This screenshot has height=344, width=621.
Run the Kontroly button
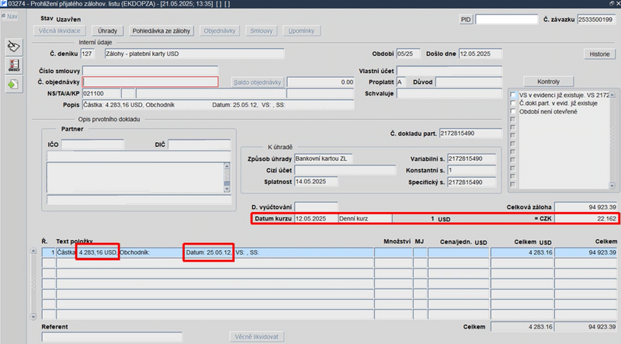tap(549, 82)
